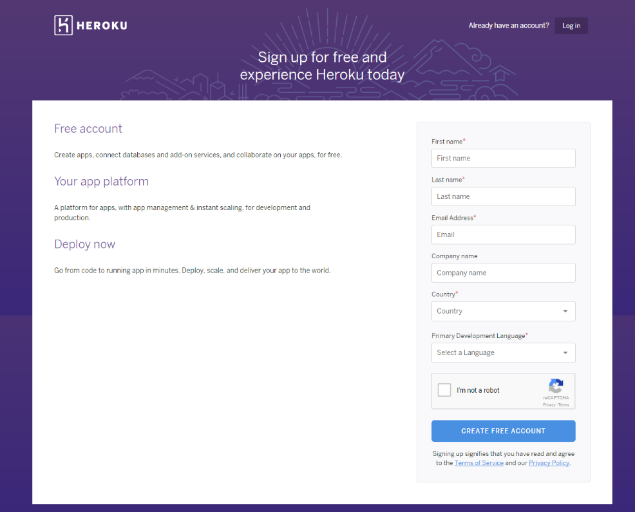Click the Deploy now heading
Image resolution: width=635 pixels, height=512 pixels.
tap(84, 244)
